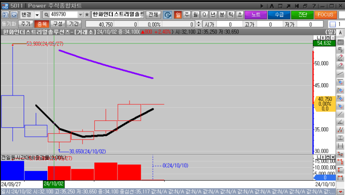
Task: Click the compass tool at sidebar top
Action: 340,33
